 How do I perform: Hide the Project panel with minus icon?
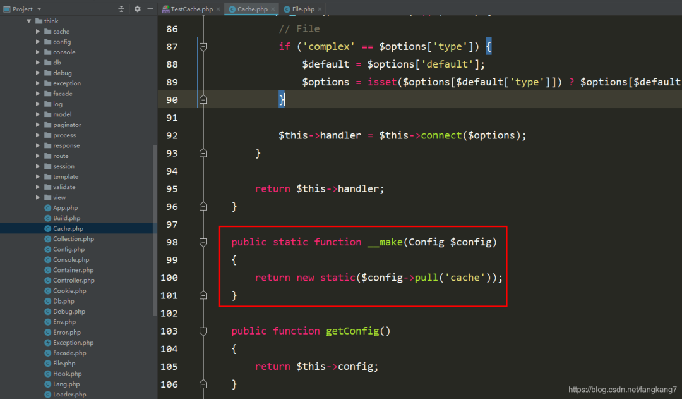[x=150, y=9]
